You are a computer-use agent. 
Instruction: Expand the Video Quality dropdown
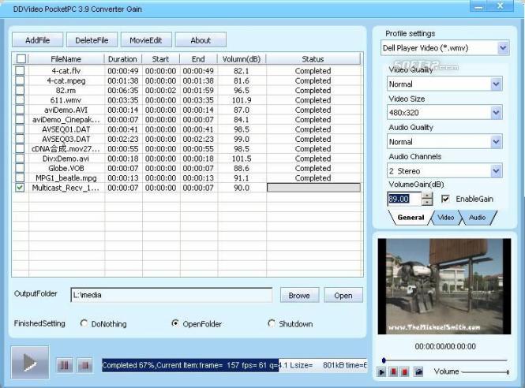click(496, 84)
